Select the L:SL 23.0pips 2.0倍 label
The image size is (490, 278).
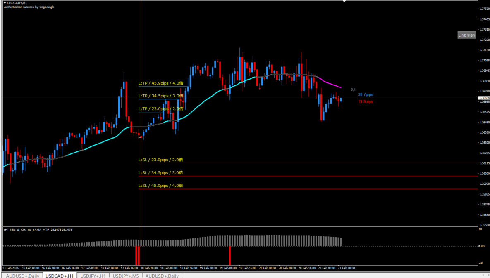pyautogui.click(x=160, y=160)
